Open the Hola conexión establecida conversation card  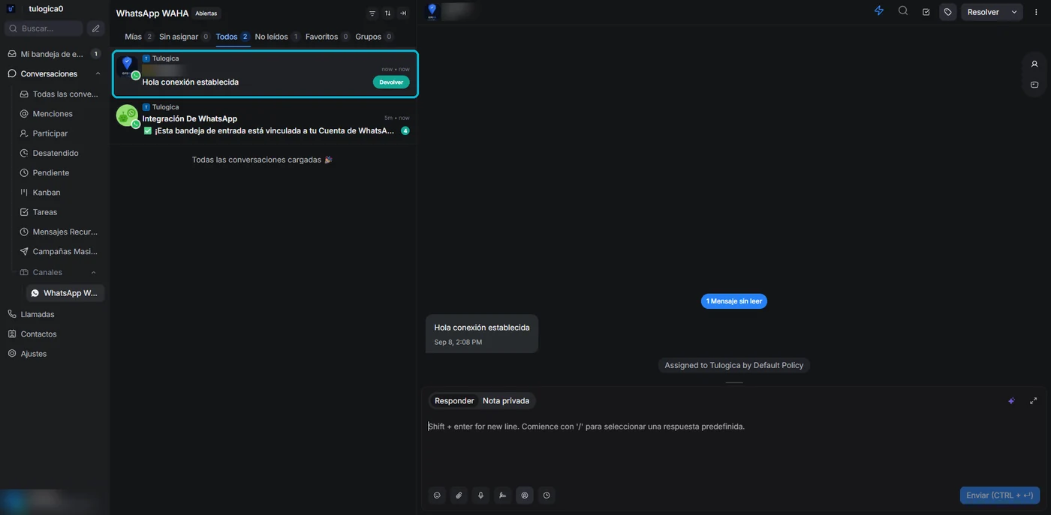coord(265,73)
